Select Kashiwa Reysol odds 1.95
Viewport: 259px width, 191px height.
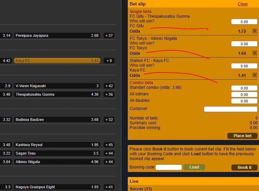(57, 145)
